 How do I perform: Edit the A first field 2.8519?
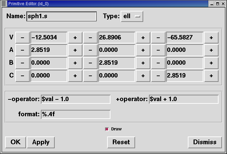(x=49, y=50)
